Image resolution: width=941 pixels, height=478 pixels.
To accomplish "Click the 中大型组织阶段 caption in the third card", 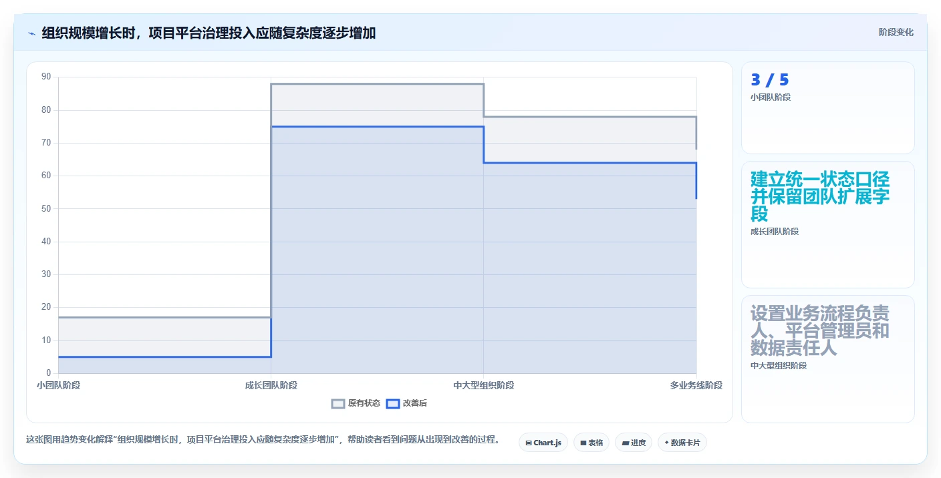I will coord(779,366).
